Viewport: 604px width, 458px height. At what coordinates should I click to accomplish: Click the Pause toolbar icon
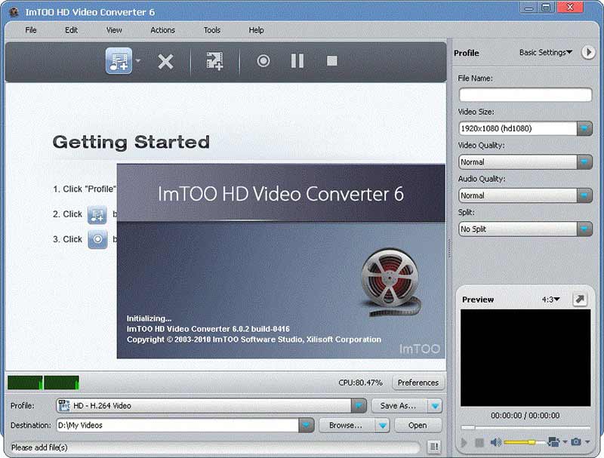pos(297,60)
